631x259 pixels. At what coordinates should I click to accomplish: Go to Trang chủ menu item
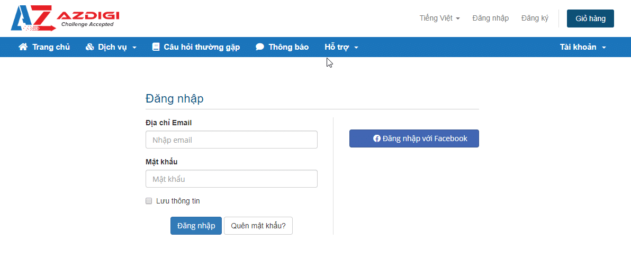click(51, 47)
